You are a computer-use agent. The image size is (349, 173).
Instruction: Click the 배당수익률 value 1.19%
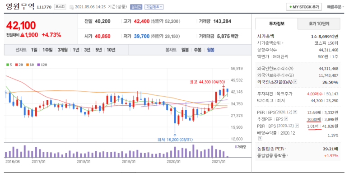(x=333, y=135)
